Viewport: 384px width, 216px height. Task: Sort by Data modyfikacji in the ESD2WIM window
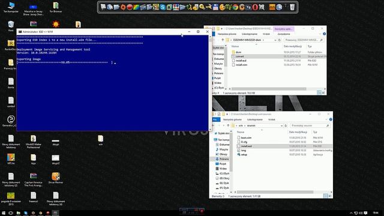[293, 46]
